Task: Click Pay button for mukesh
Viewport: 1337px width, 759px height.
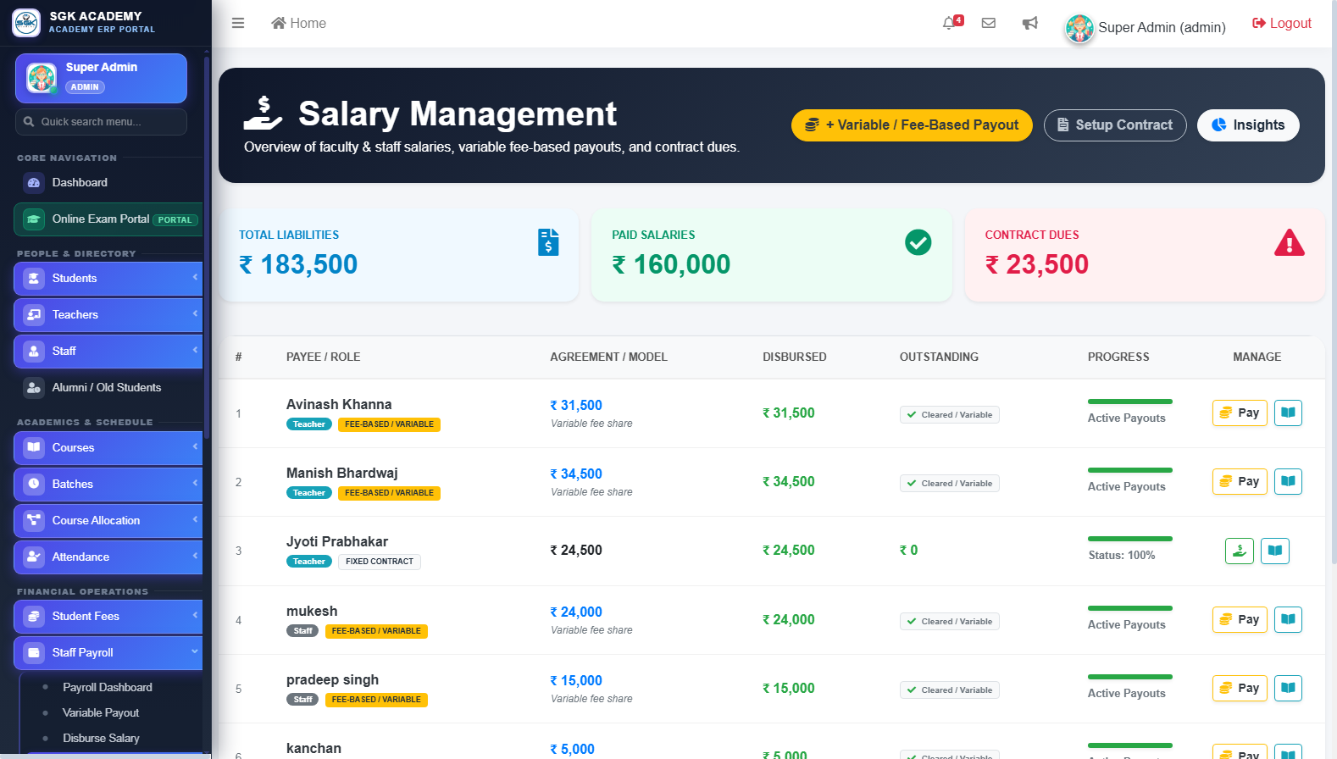Action: click(1240, 619)
